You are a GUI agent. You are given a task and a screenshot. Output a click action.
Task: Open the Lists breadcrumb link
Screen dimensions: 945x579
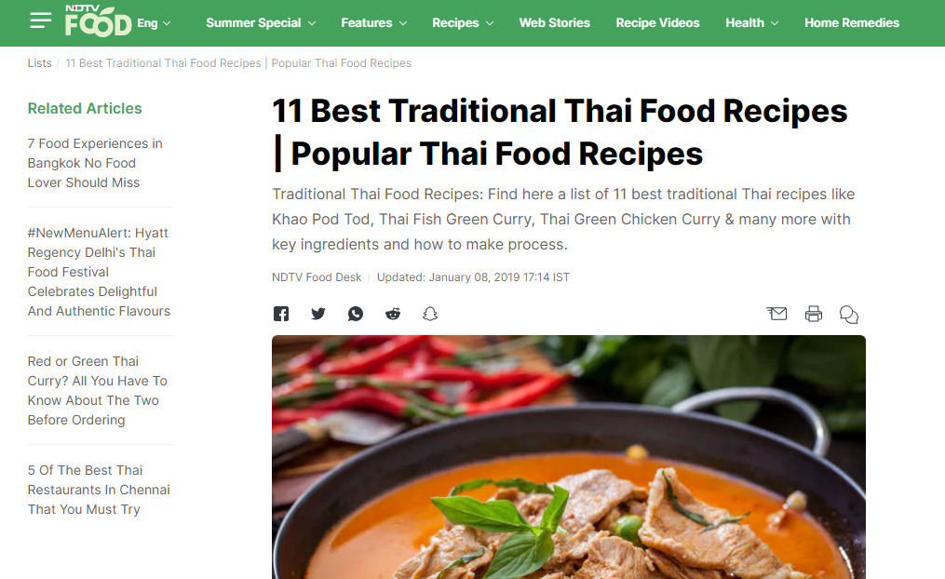tap(39, 63)
